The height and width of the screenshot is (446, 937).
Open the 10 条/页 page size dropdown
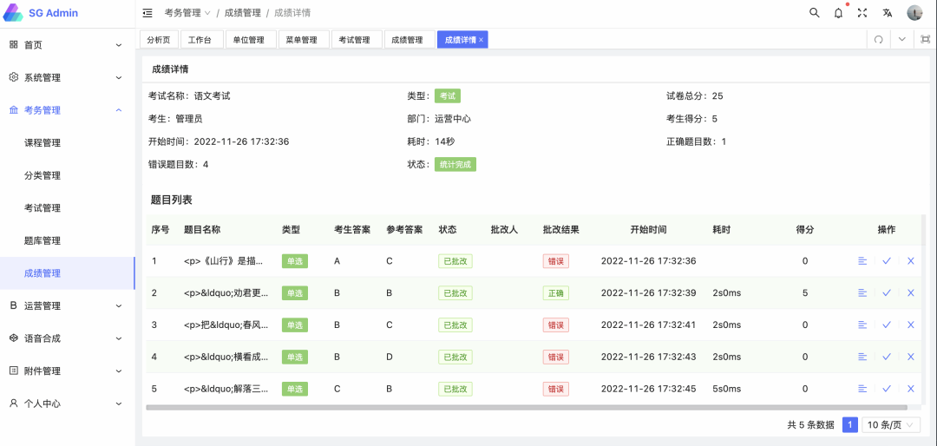[891, 425]
